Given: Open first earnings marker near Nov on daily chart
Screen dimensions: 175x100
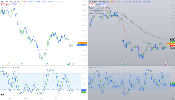Looking at the screenshot, I should coord(22,64).
